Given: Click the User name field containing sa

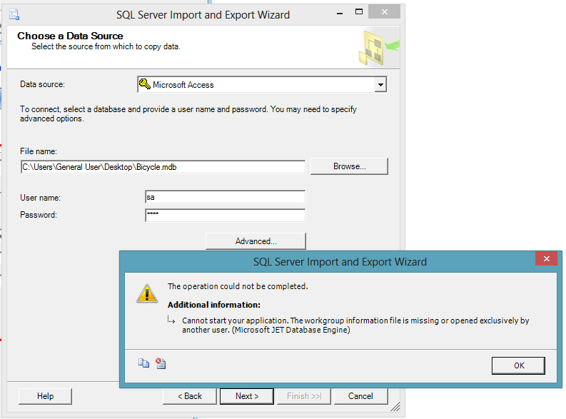Looking at the screenshot, I should click(x=226, y=198).
